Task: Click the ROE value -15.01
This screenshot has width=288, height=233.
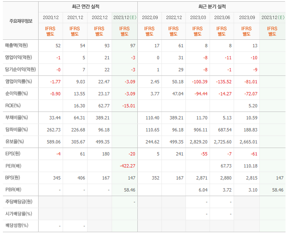Action: (x=129, y=106)
